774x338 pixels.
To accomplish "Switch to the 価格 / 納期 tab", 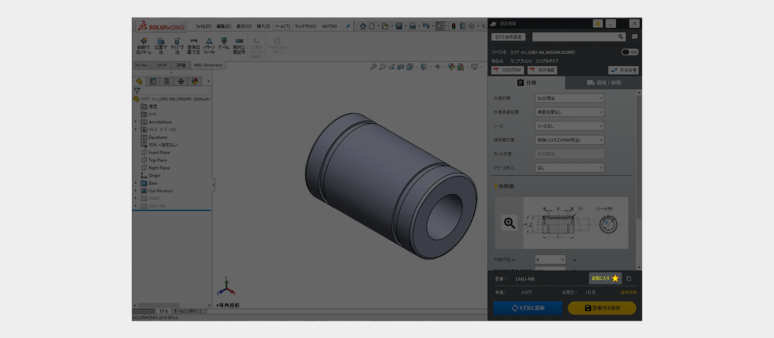I will pyautogui.click(x=603, y=83).
